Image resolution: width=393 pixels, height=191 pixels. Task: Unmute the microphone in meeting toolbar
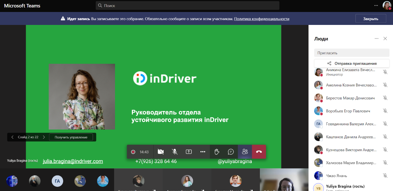(x=175, y=152)
